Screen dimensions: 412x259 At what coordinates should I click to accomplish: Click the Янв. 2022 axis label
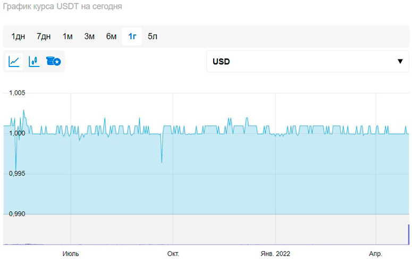click(x=275, y=254)
